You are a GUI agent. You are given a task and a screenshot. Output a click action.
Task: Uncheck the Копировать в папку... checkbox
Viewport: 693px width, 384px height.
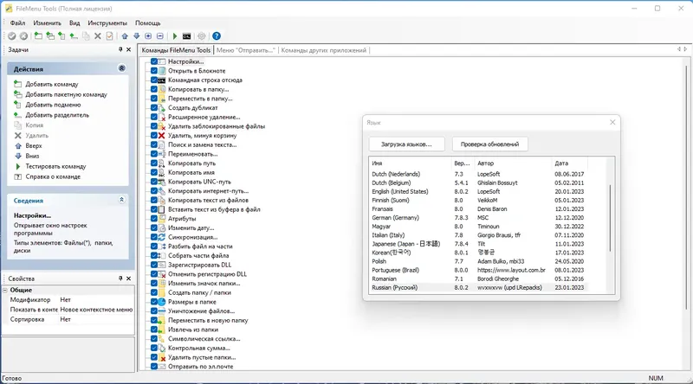pyautogui.click(x=154, y=89)
